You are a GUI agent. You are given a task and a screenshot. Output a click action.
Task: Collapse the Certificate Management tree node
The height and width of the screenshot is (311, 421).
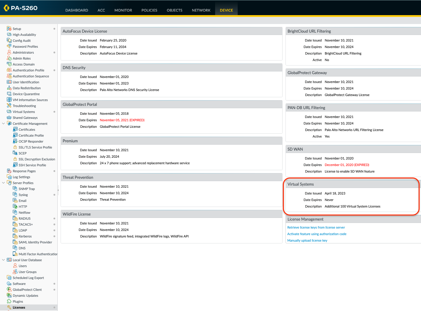pyautogui.click(x=4, y=124)
